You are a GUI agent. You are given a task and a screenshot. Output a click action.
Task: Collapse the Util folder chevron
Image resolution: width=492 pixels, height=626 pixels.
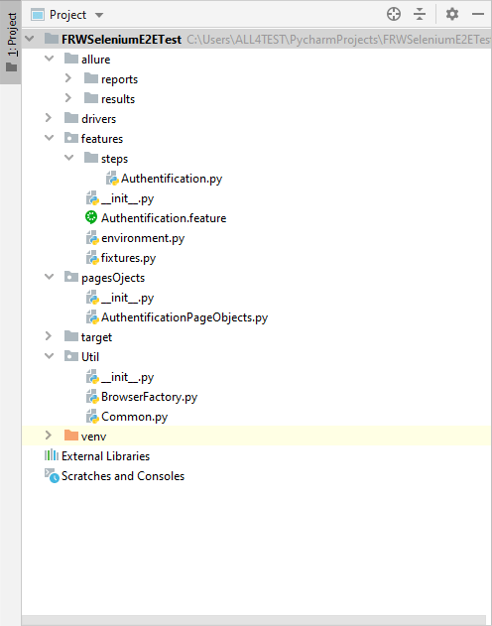coord(49,356)
